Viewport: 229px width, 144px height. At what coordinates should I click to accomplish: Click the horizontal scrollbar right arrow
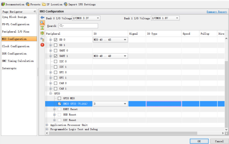(x=223, y=133)
